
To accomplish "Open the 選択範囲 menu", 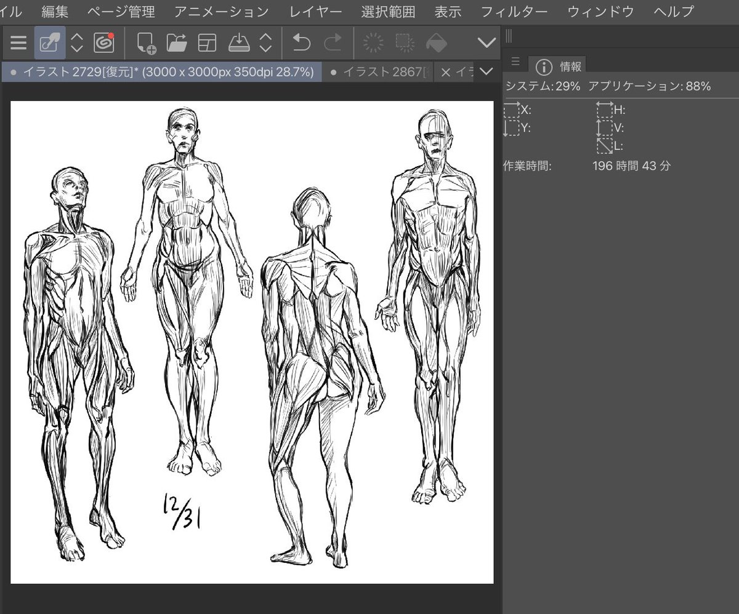I will (x=388, y=11).
